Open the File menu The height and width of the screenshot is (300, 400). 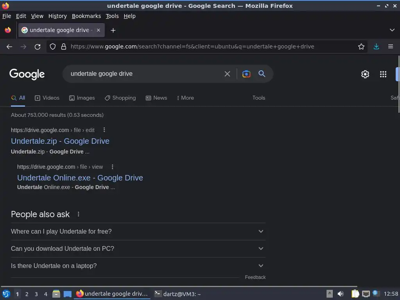7,16
